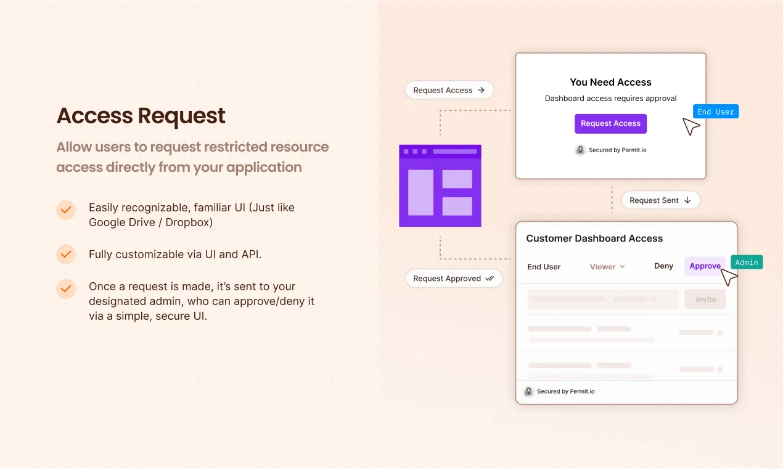783x469 pixels.
Task: Deny the End User request
Action: (x=663, y=266)
